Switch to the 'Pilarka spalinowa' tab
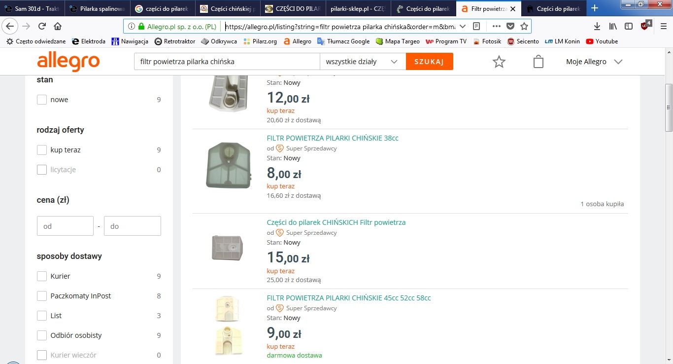The height and width of the screenshot is (364, 673). click(98, 9)
